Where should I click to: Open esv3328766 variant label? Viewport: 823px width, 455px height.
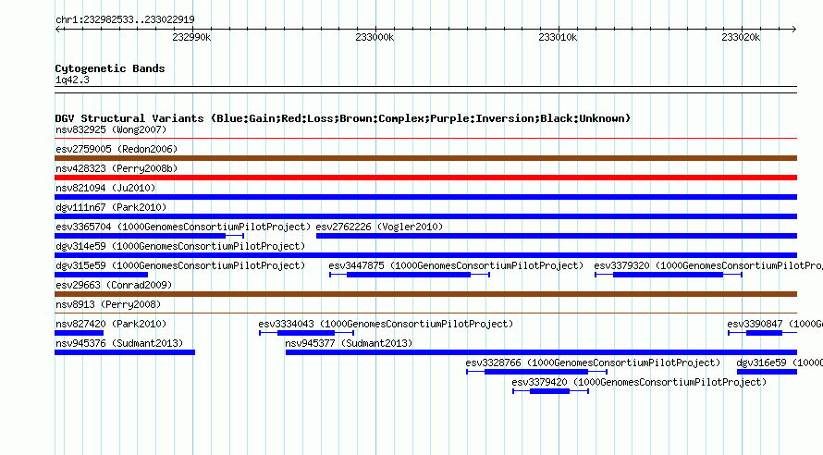tap(593, 363)
